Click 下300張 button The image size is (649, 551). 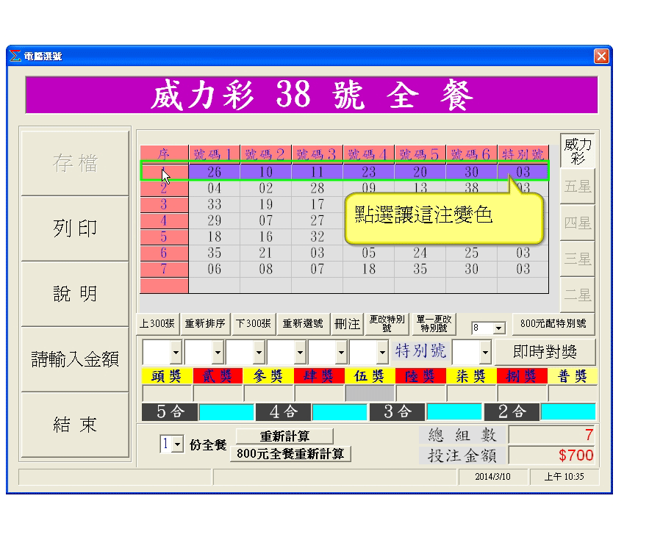(x=254, y=323)
